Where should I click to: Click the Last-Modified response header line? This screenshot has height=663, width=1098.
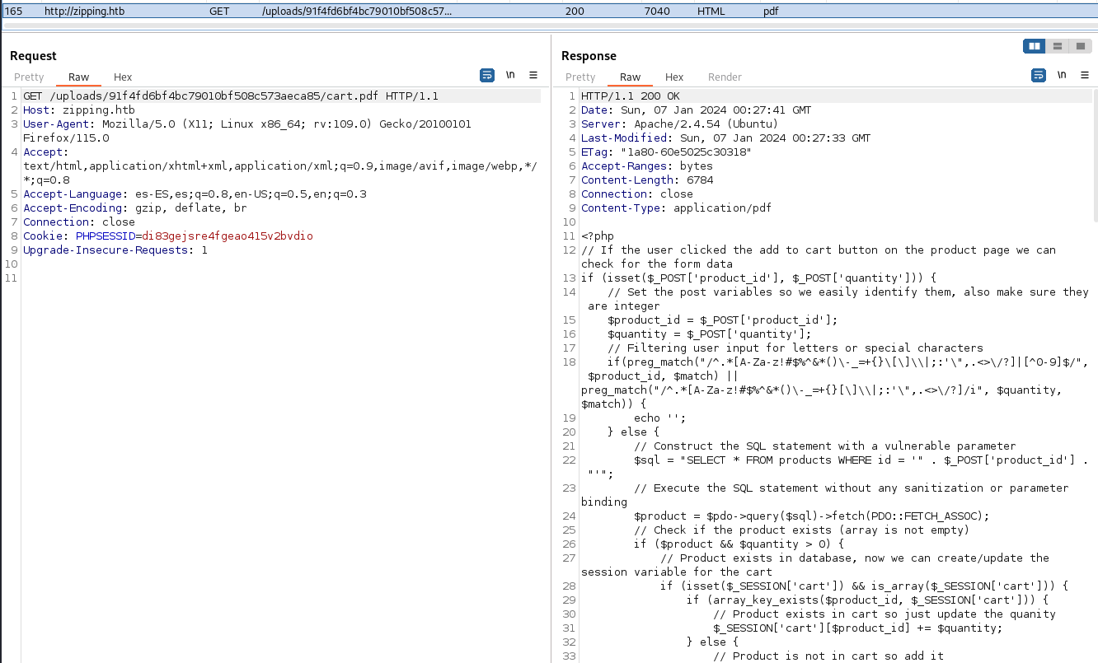[x=725, y=138]
